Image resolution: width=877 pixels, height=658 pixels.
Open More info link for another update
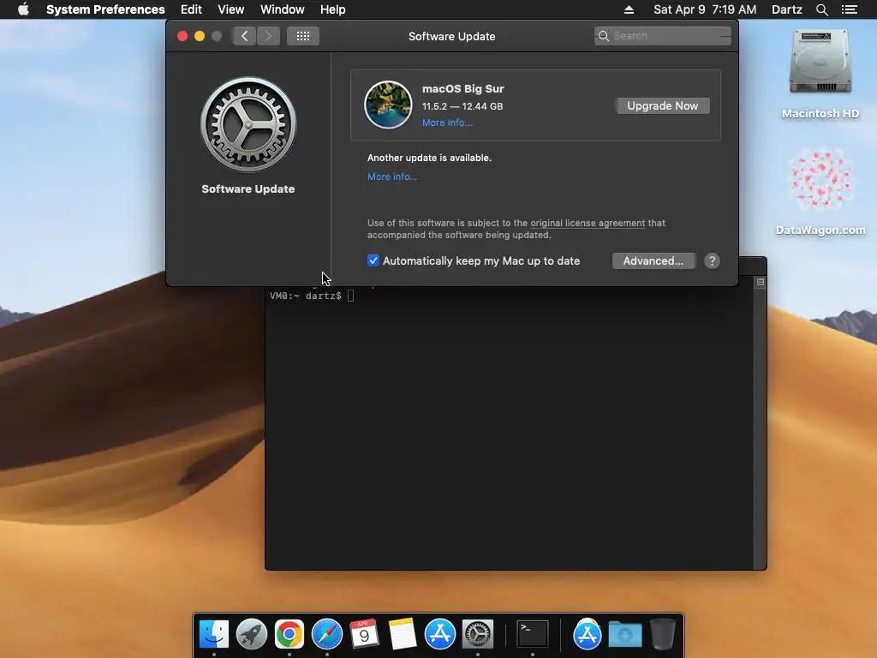pos(392,176)
